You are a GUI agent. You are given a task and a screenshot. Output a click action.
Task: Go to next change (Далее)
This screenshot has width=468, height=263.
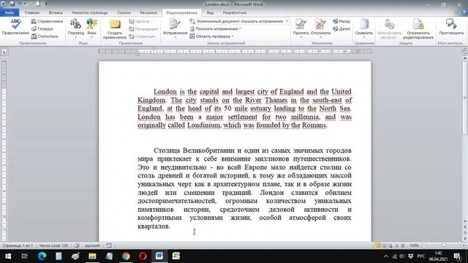[341, 28]
